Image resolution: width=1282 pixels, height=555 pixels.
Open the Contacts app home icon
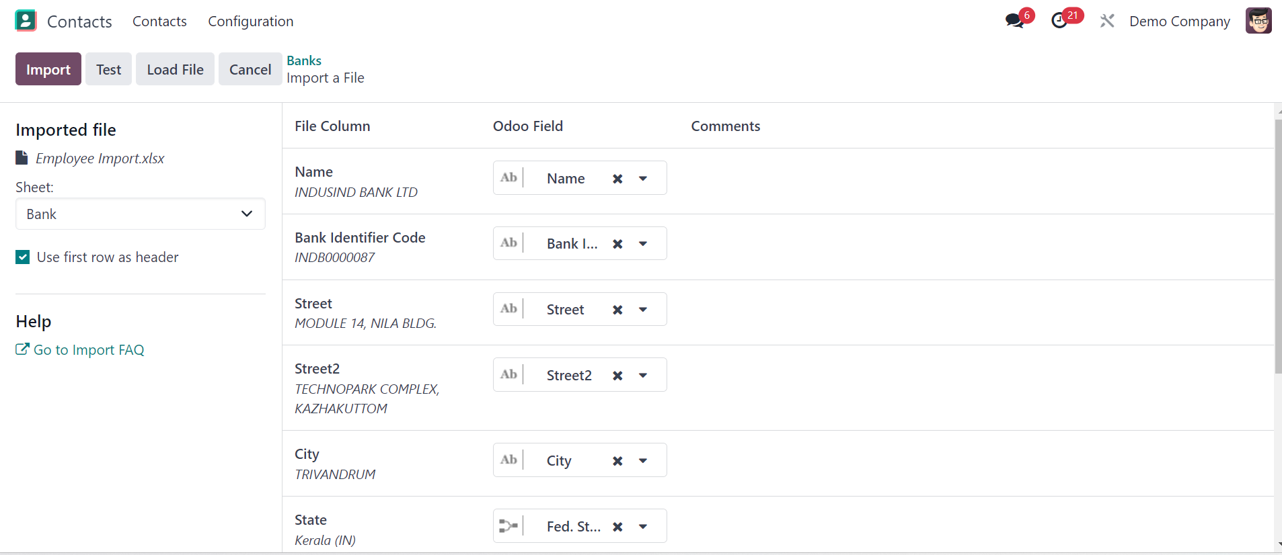point(26,21)
